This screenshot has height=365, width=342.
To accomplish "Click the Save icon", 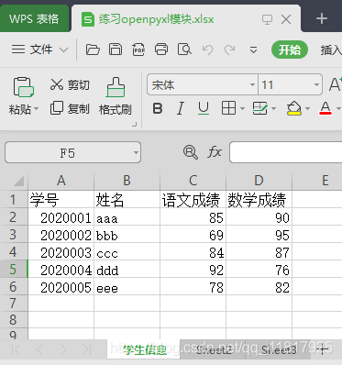I will [x=116, y=50].
